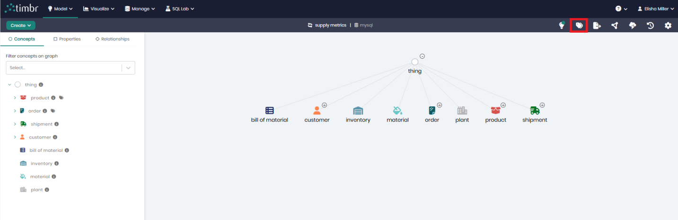Collapse the thing tree node
The height and width of the screenshot is (220, 678).
tap(9, 85)
